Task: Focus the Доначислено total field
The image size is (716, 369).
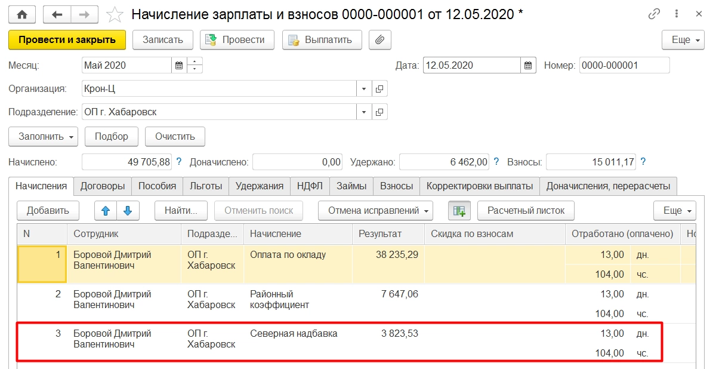Action: click(298, 162)
